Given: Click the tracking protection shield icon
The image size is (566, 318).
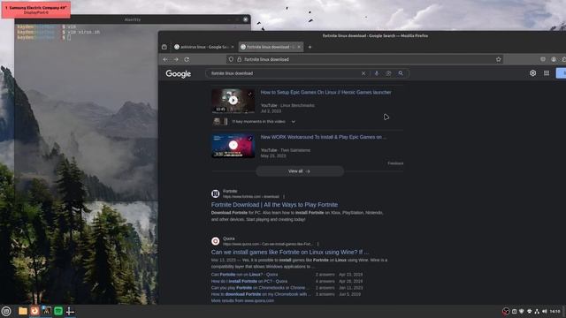Looking at the screenshot, I should pos(231,59).
